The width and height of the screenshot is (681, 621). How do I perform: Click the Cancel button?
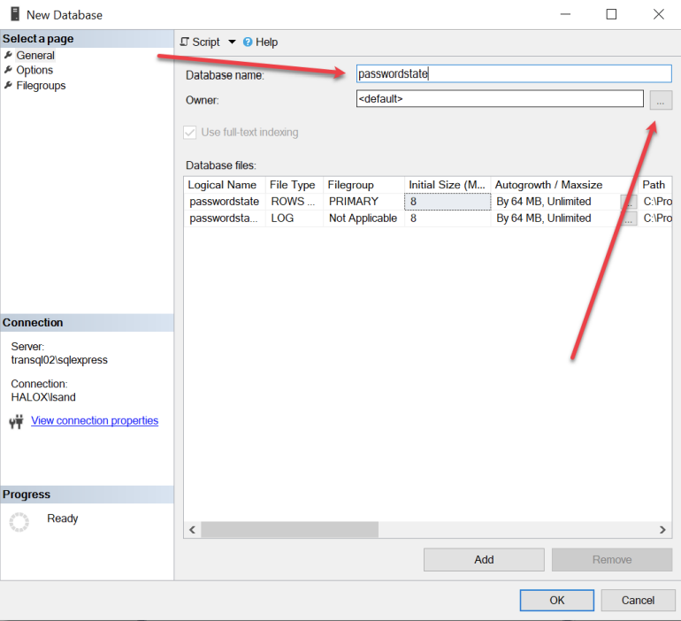[638, 600]
